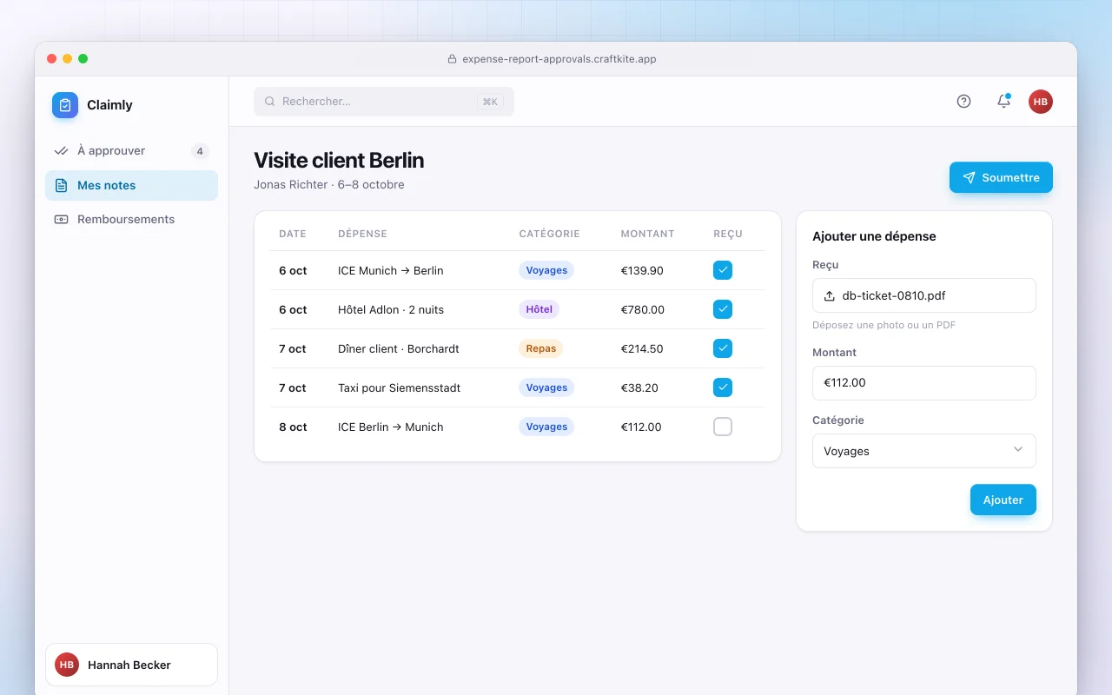Click the À approuver count badge 4
The width and height of the screenshot is (1112, 695).
pos(200,151)
